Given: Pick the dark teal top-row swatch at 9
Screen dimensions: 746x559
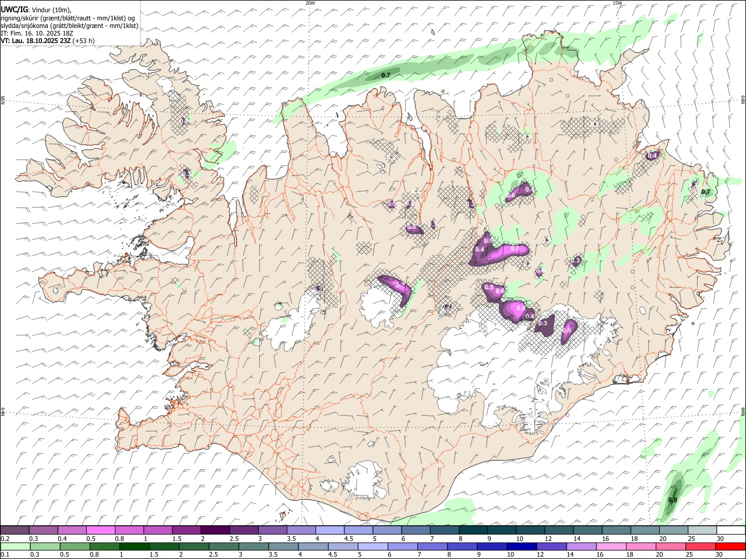Looking at the screenshot, I should tap(502, 530).
